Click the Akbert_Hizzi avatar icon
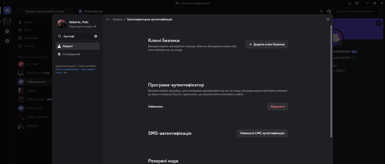 pyautogui.click(x=21, y=99)
